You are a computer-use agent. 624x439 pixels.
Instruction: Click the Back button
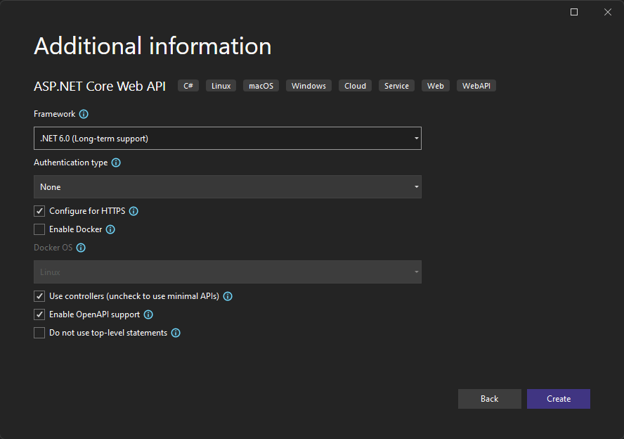pyautogui.click(x=490, y=399)
